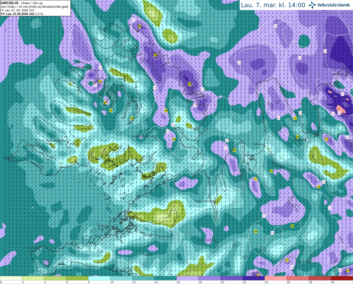The image size is (353, 284).
Task: Pick the green 4–6 legend swatch
Action: (55, 278)
